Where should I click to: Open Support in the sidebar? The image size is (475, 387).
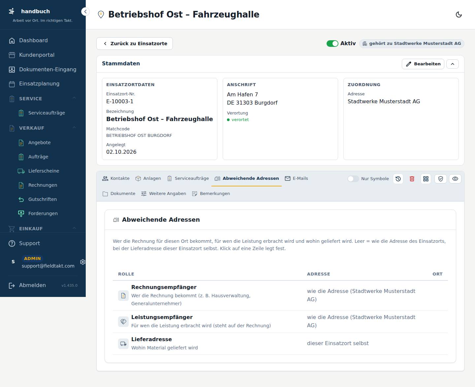click(x=43, y=243)
